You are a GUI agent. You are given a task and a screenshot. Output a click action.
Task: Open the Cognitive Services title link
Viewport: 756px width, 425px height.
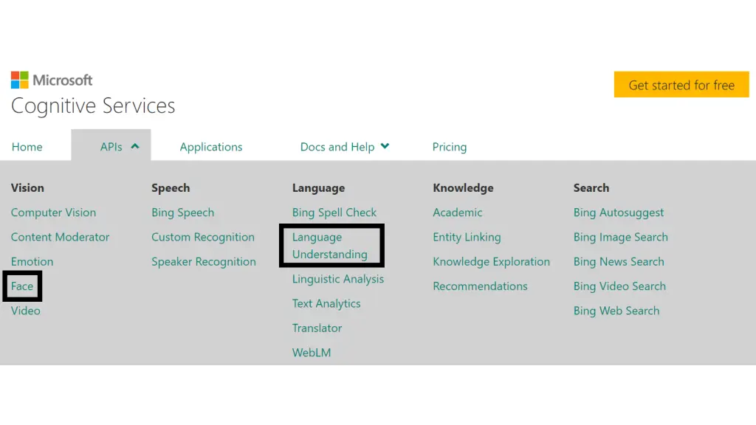93,106
